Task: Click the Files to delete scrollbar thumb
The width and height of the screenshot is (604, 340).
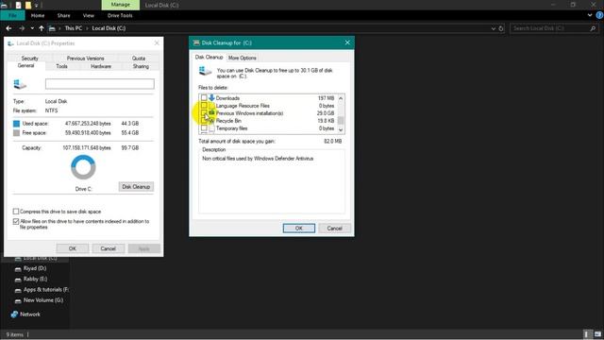Action: [x=341, y=121]
